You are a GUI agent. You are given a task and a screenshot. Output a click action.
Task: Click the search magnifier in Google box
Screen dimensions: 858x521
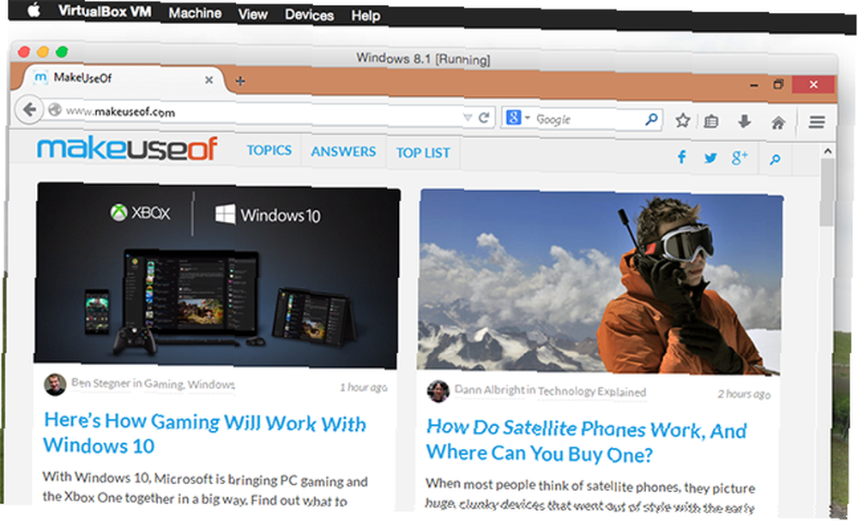click(651, 119)
